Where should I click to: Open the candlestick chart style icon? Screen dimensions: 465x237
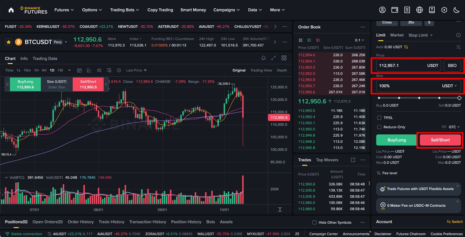[x=99, y=70]
